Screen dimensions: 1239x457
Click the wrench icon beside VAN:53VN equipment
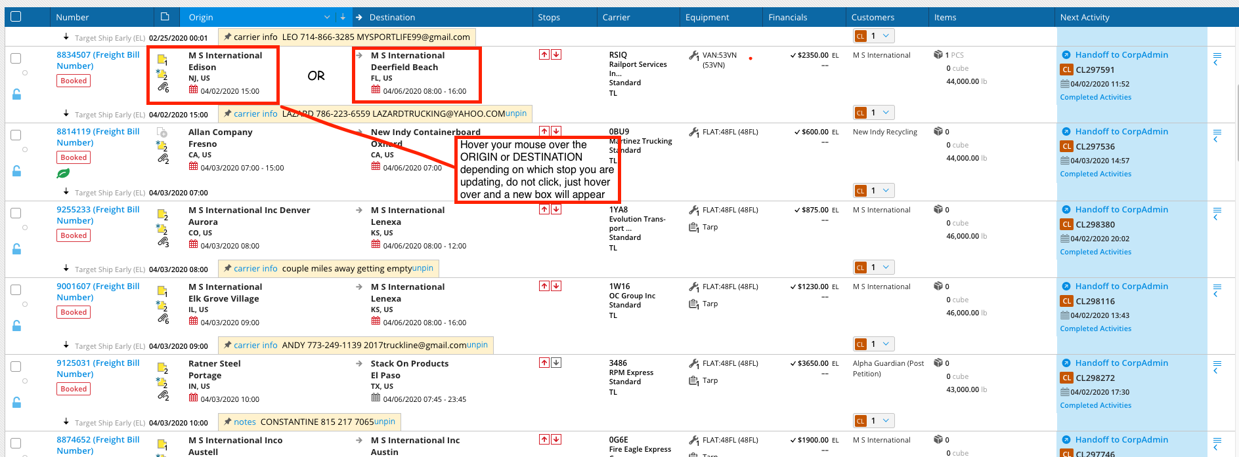coord(693,56)
